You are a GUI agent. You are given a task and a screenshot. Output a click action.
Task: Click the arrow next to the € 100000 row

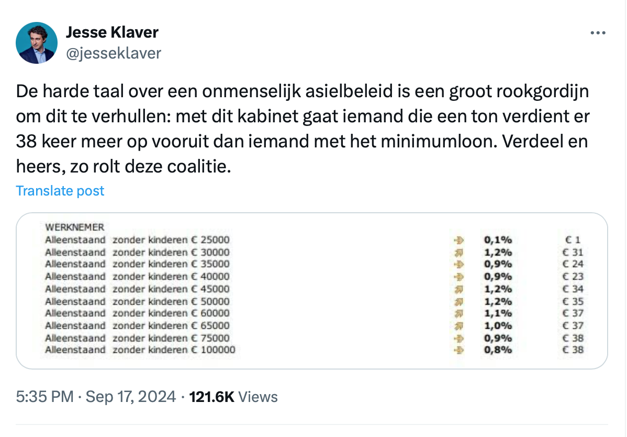pos(460,350)
